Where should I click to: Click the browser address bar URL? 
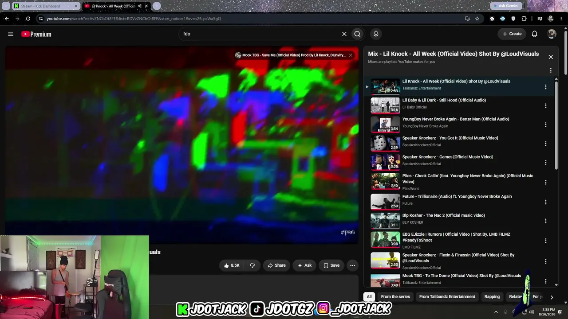point(134,19)
